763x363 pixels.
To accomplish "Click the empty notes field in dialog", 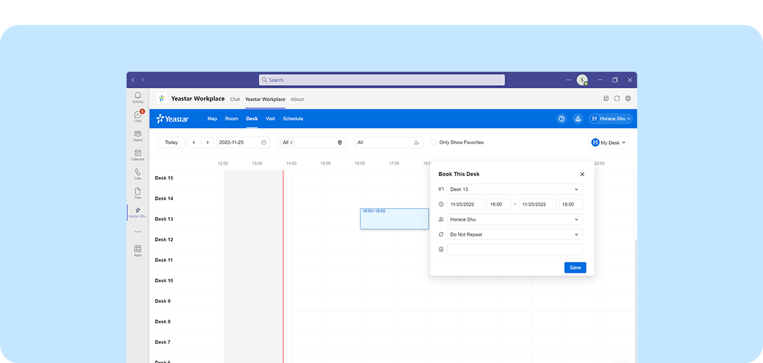I will coord(515,250).
